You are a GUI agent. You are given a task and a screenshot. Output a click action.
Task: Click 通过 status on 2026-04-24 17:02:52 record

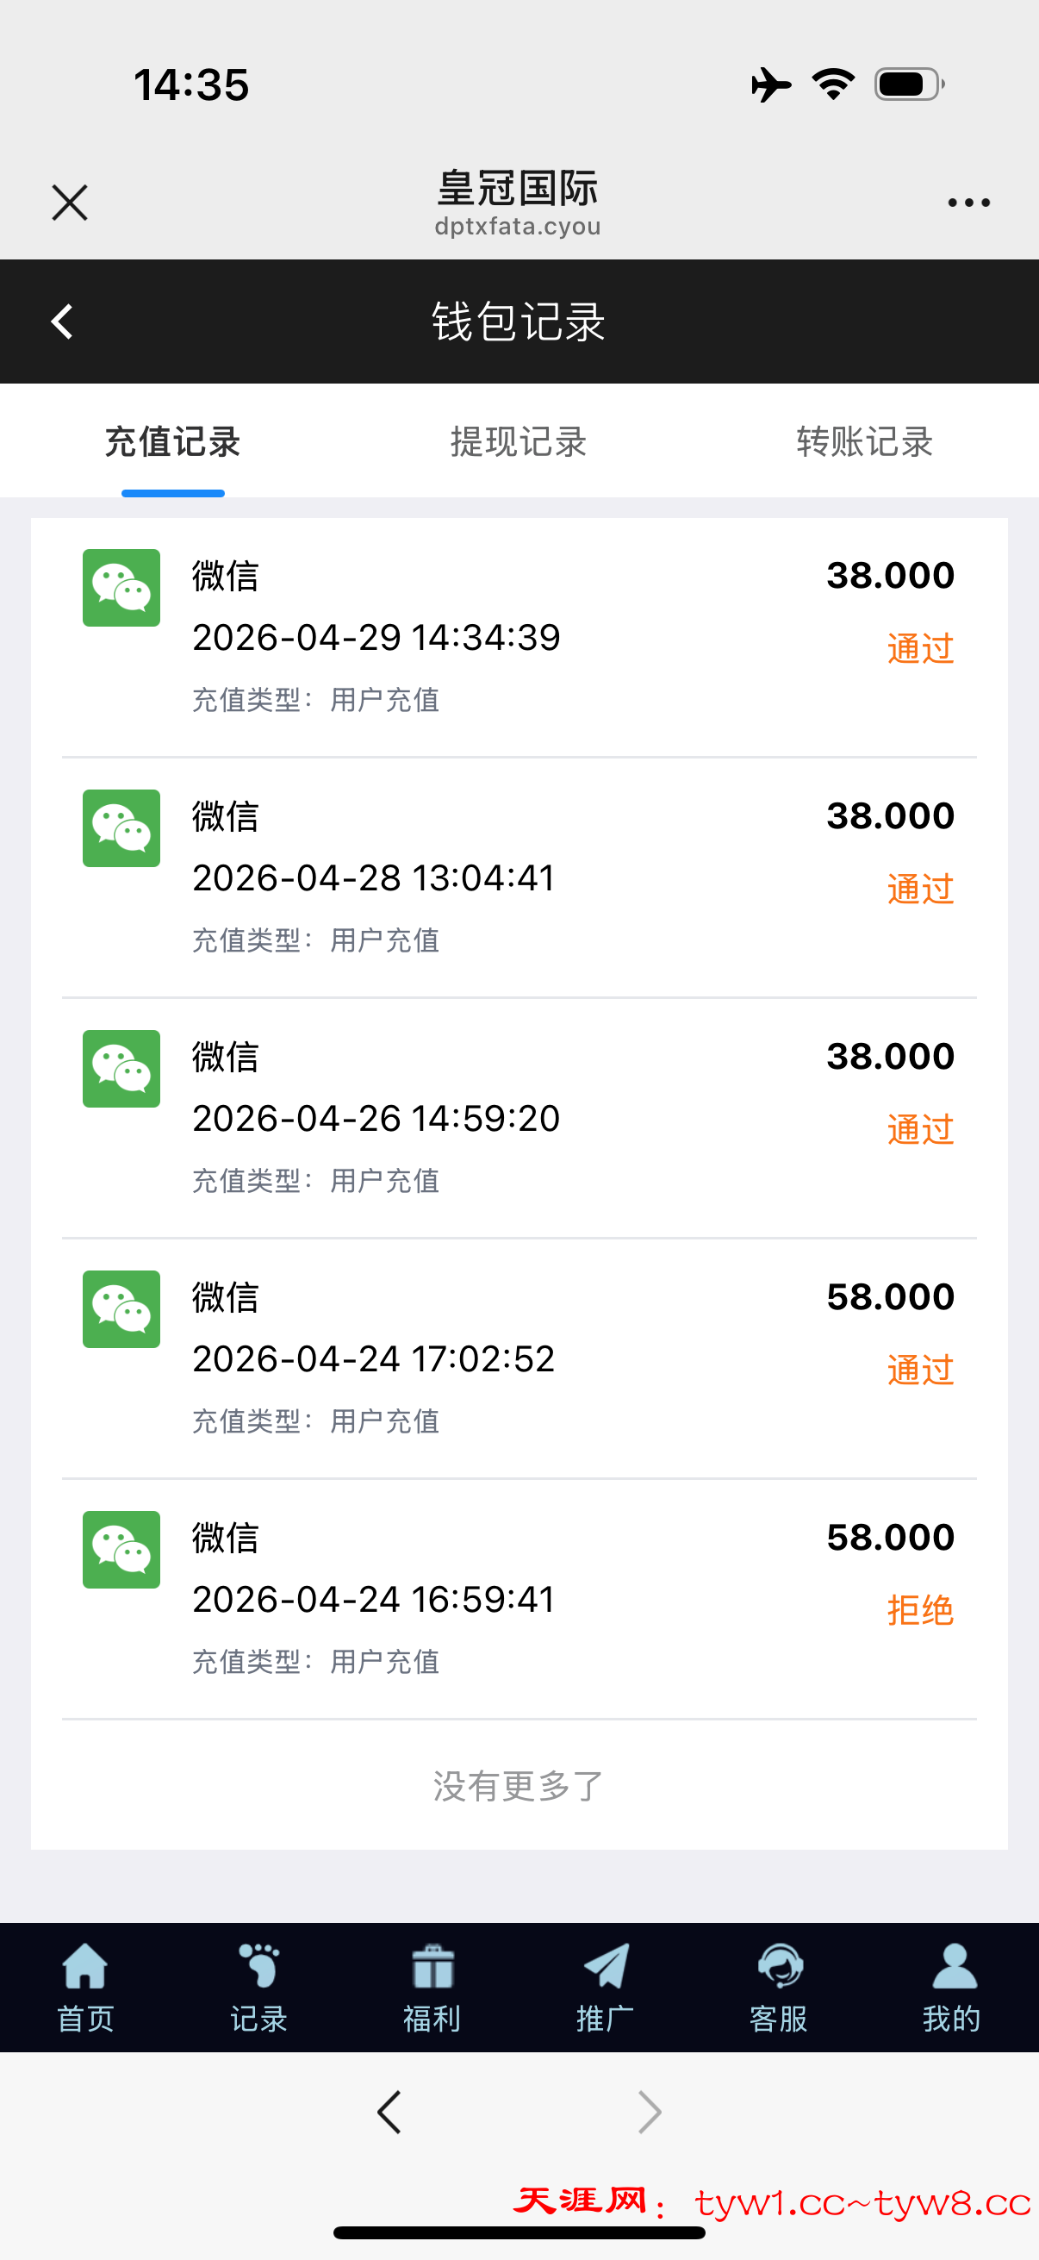point(920,1370)
